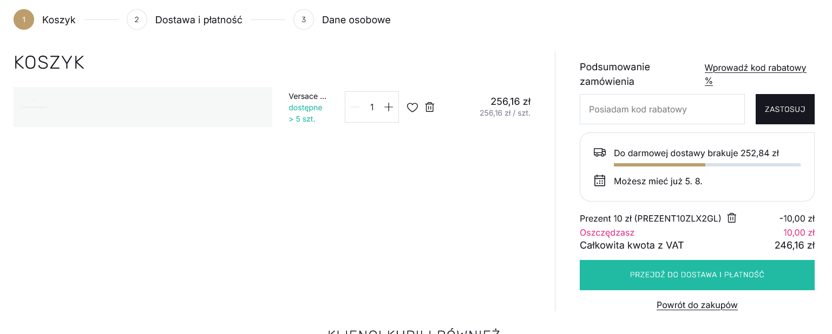
Task: Click the calendar delivery date icon
Action: pyautogui.click(x=600, y=181)
